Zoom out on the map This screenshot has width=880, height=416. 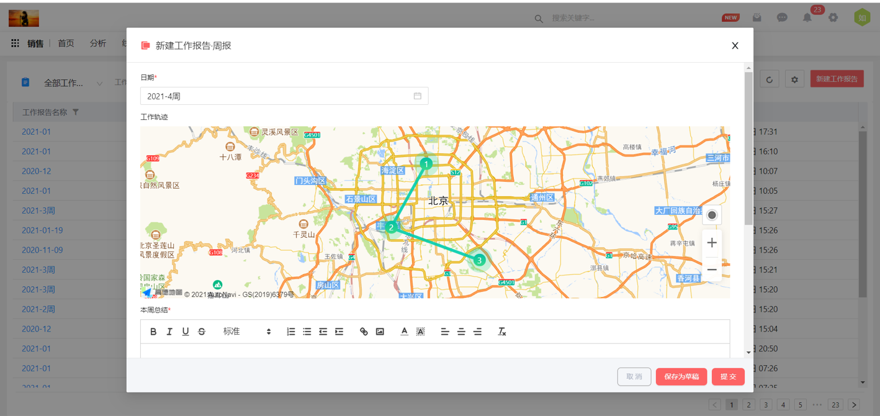[x=712, y=269]
